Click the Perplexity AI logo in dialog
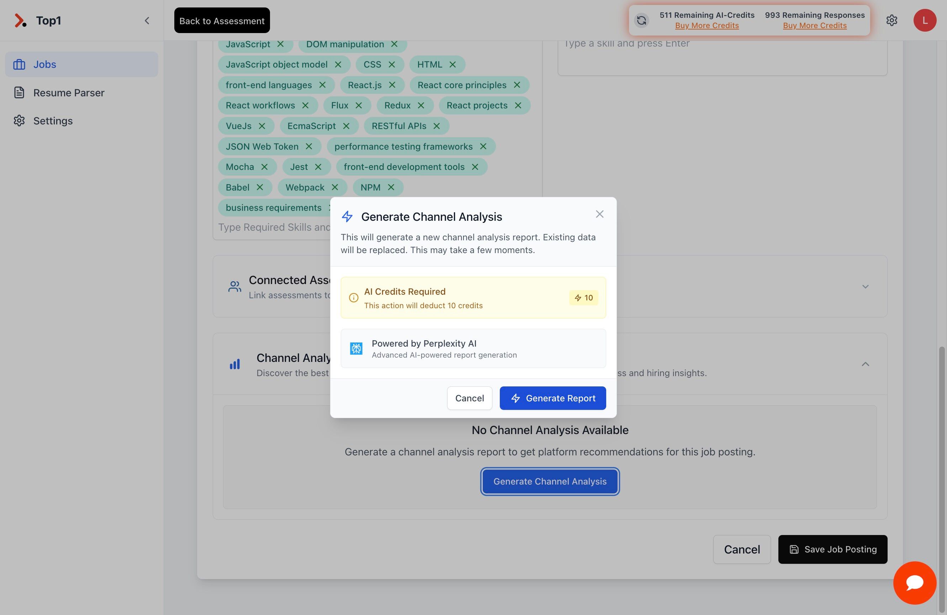The image size is (947, 615). click(356, 348)
